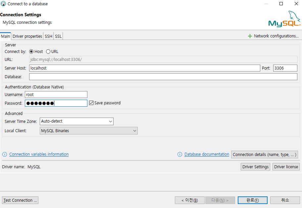Click the 'Server' group label
Screen dimensions: 302x208
[10, 45]
